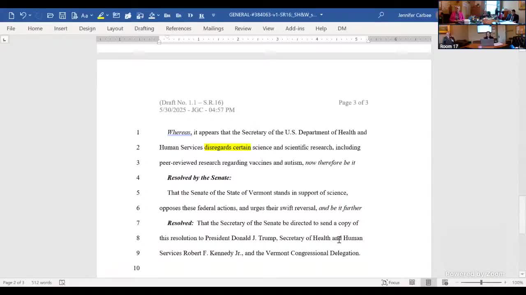This screenshot has width=526, height=295.
Task: Switch to Print Layout view
Action: 428,282
